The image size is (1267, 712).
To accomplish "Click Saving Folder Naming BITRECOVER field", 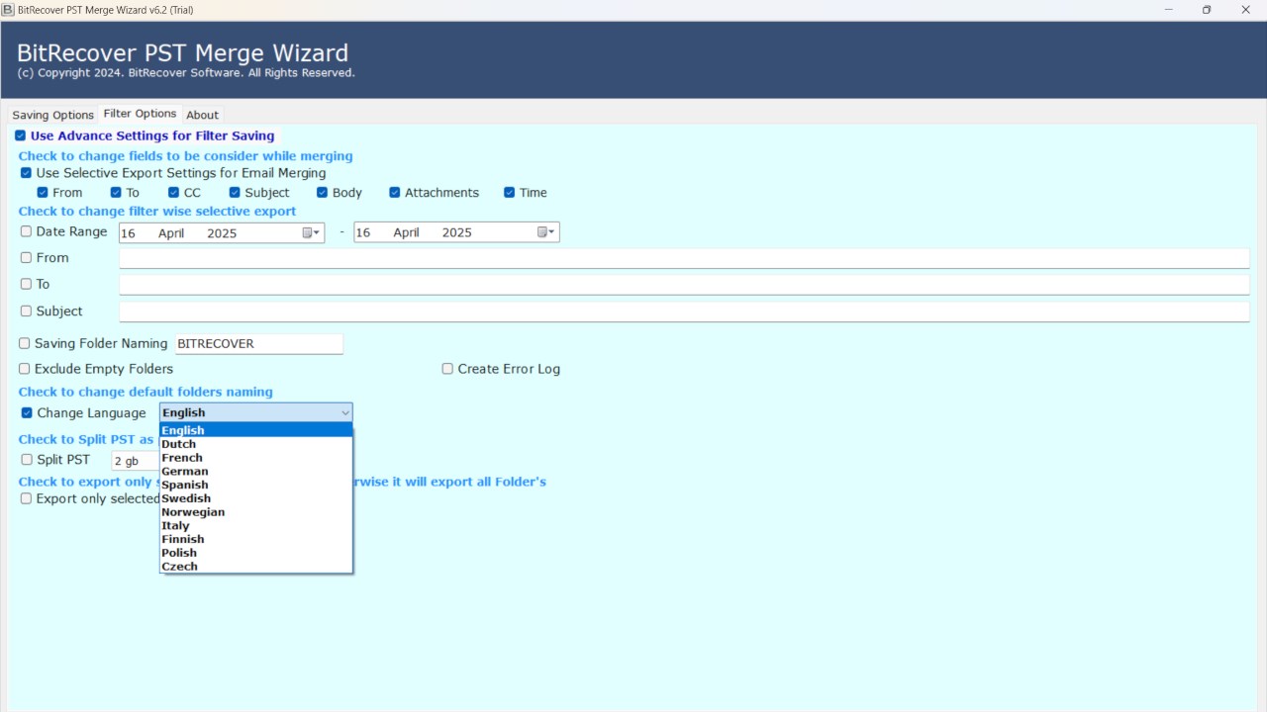I will (x=258, y=344).
